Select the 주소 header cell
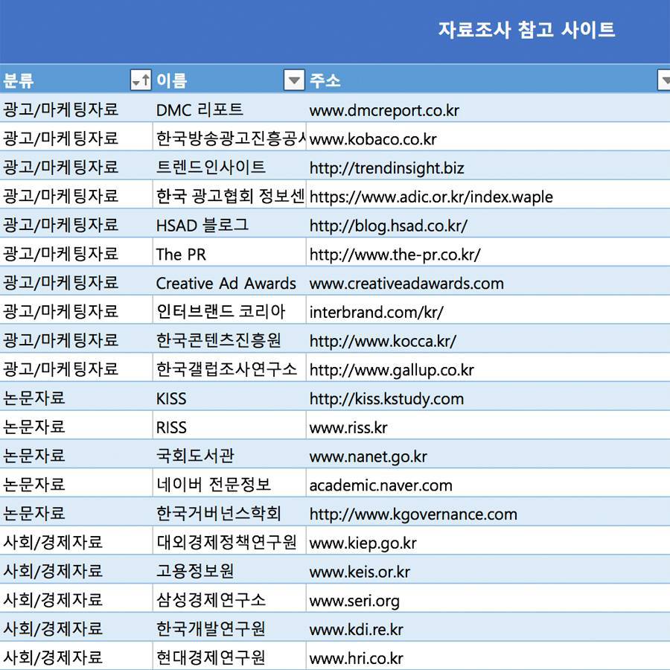The width and height of the screenshot is (670, 670). (x=488, y=80)
